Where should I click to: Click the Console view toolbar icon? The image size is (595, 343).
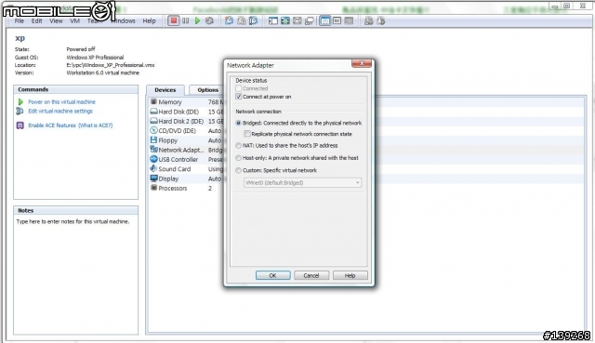tap(337, 20)
